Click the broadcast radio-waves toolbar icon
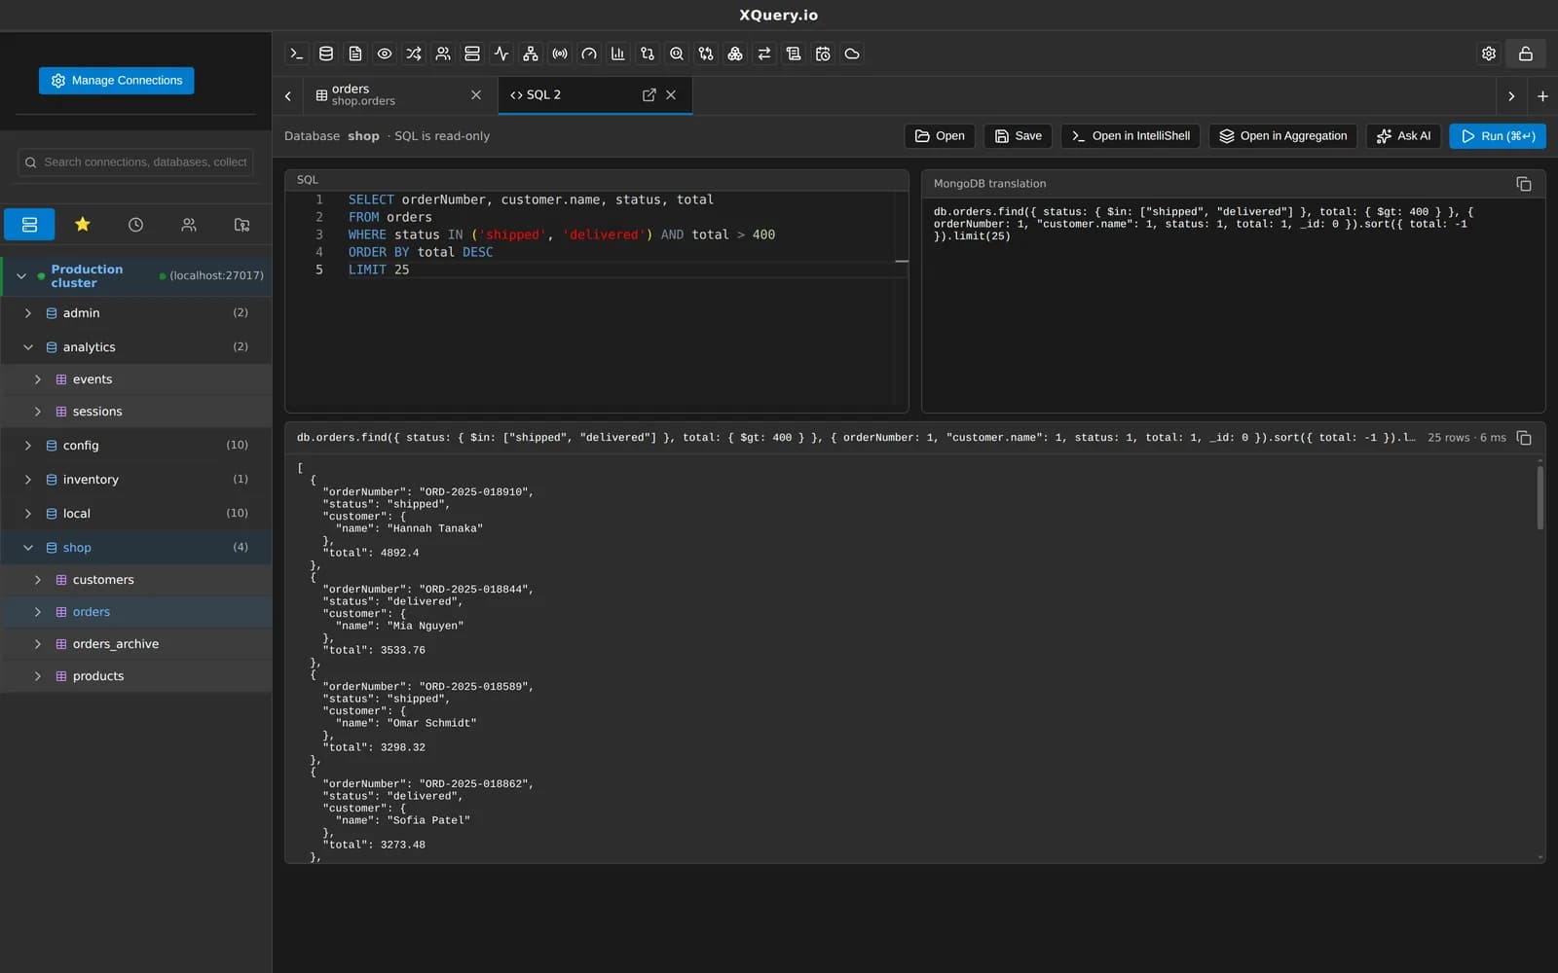 coord(560,54)
